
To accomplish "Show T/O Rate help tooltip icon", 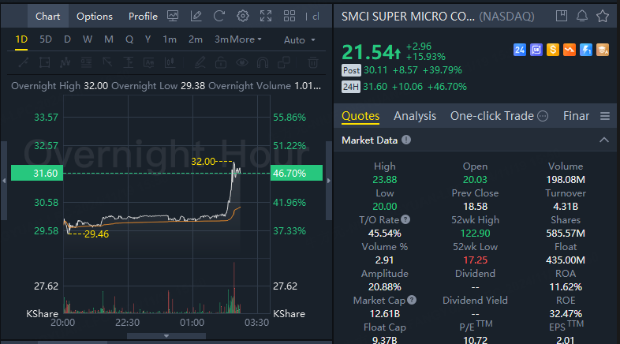I will point(405,219).
